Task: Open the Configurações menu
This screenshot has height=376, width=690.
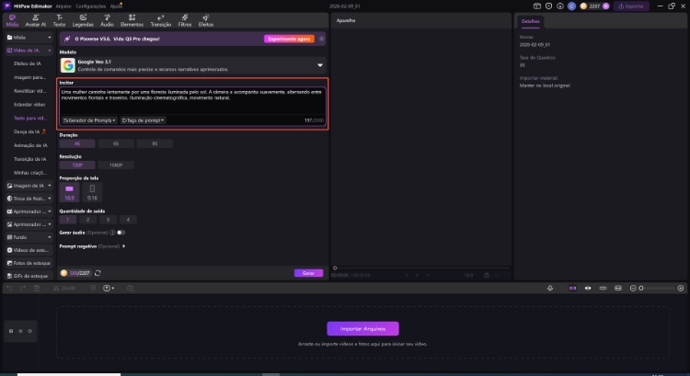Action: coord(91,6)
